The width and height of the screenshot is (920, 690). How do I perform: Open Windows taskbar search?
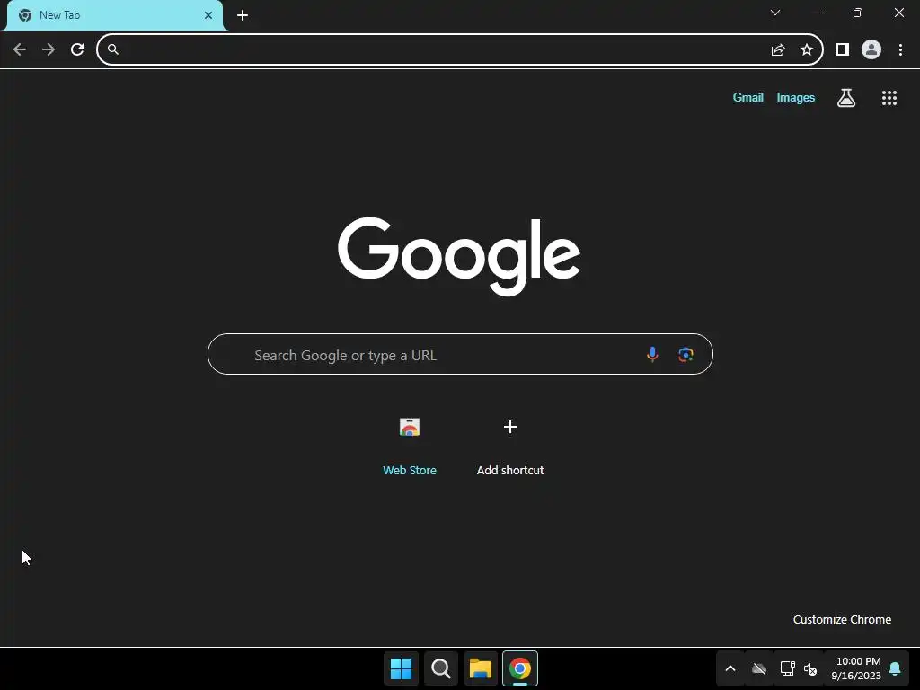coord(441,668)
